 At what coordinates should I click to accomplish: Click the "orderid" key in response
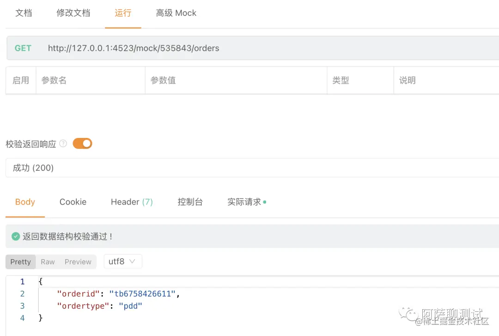point(78,293)
